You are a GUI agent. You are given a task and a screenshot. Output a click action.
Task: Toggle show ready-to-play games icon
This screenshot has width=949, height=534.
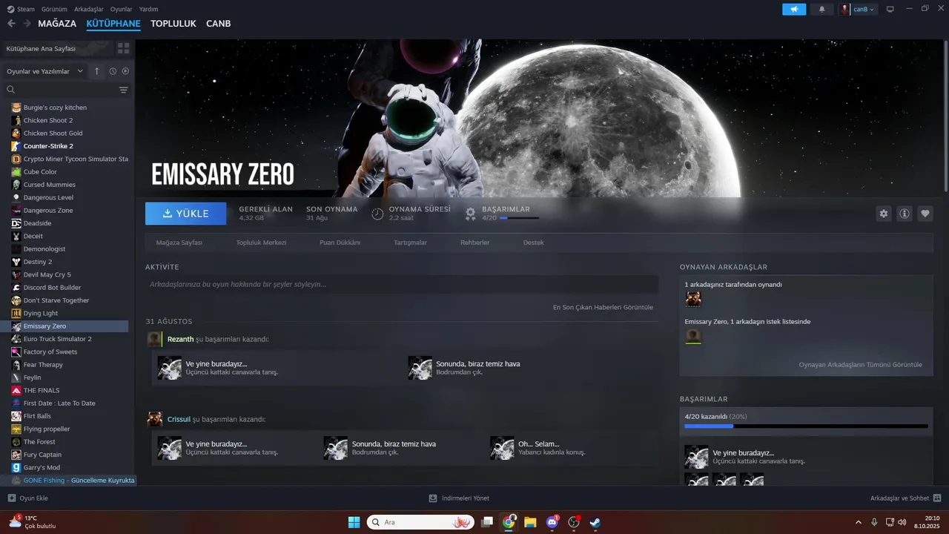[x=125, y=71]
